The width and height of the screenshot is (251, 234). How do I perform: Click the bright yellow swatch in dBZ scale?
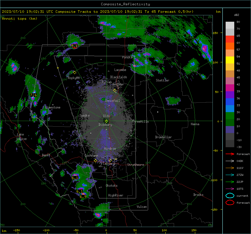click(x=230, y=60)
